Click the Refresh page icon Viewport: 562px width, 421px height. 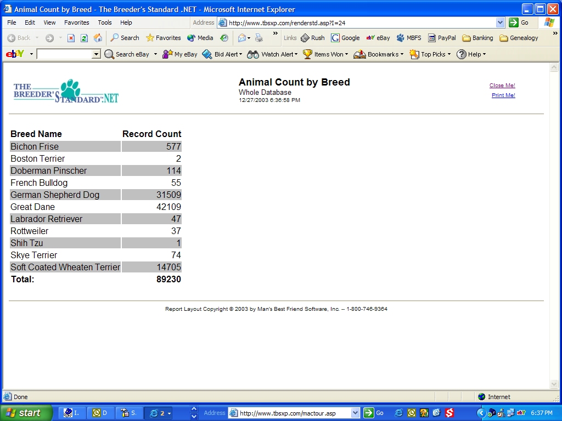84,38
